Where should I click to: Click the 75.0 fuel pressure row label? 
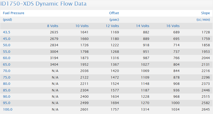pyautogui.click(x=7, y=77)
